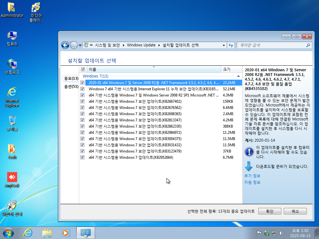
Task: Uncheck Internet Explorer 11 cumulative update checkbox
Action: [82, 89]
